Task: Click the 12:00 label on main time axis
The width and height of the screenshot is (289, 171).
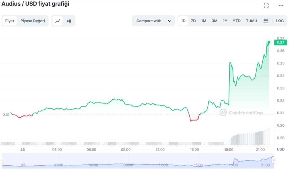Action: (x=160, y=150)
